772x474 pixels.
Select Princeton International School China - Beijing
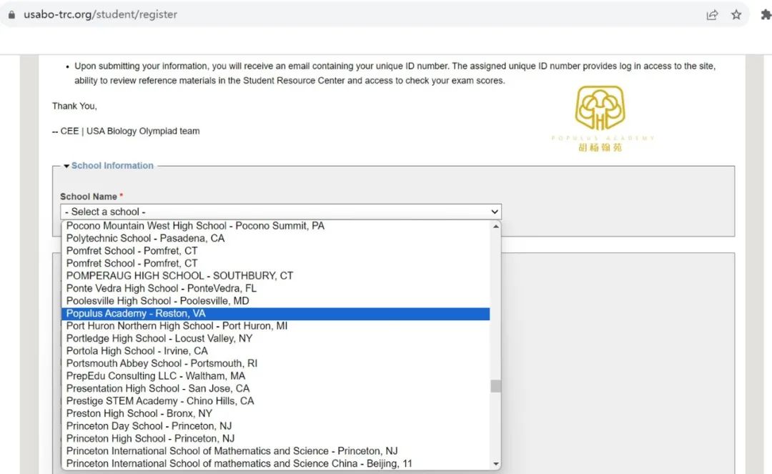(276, 464)
